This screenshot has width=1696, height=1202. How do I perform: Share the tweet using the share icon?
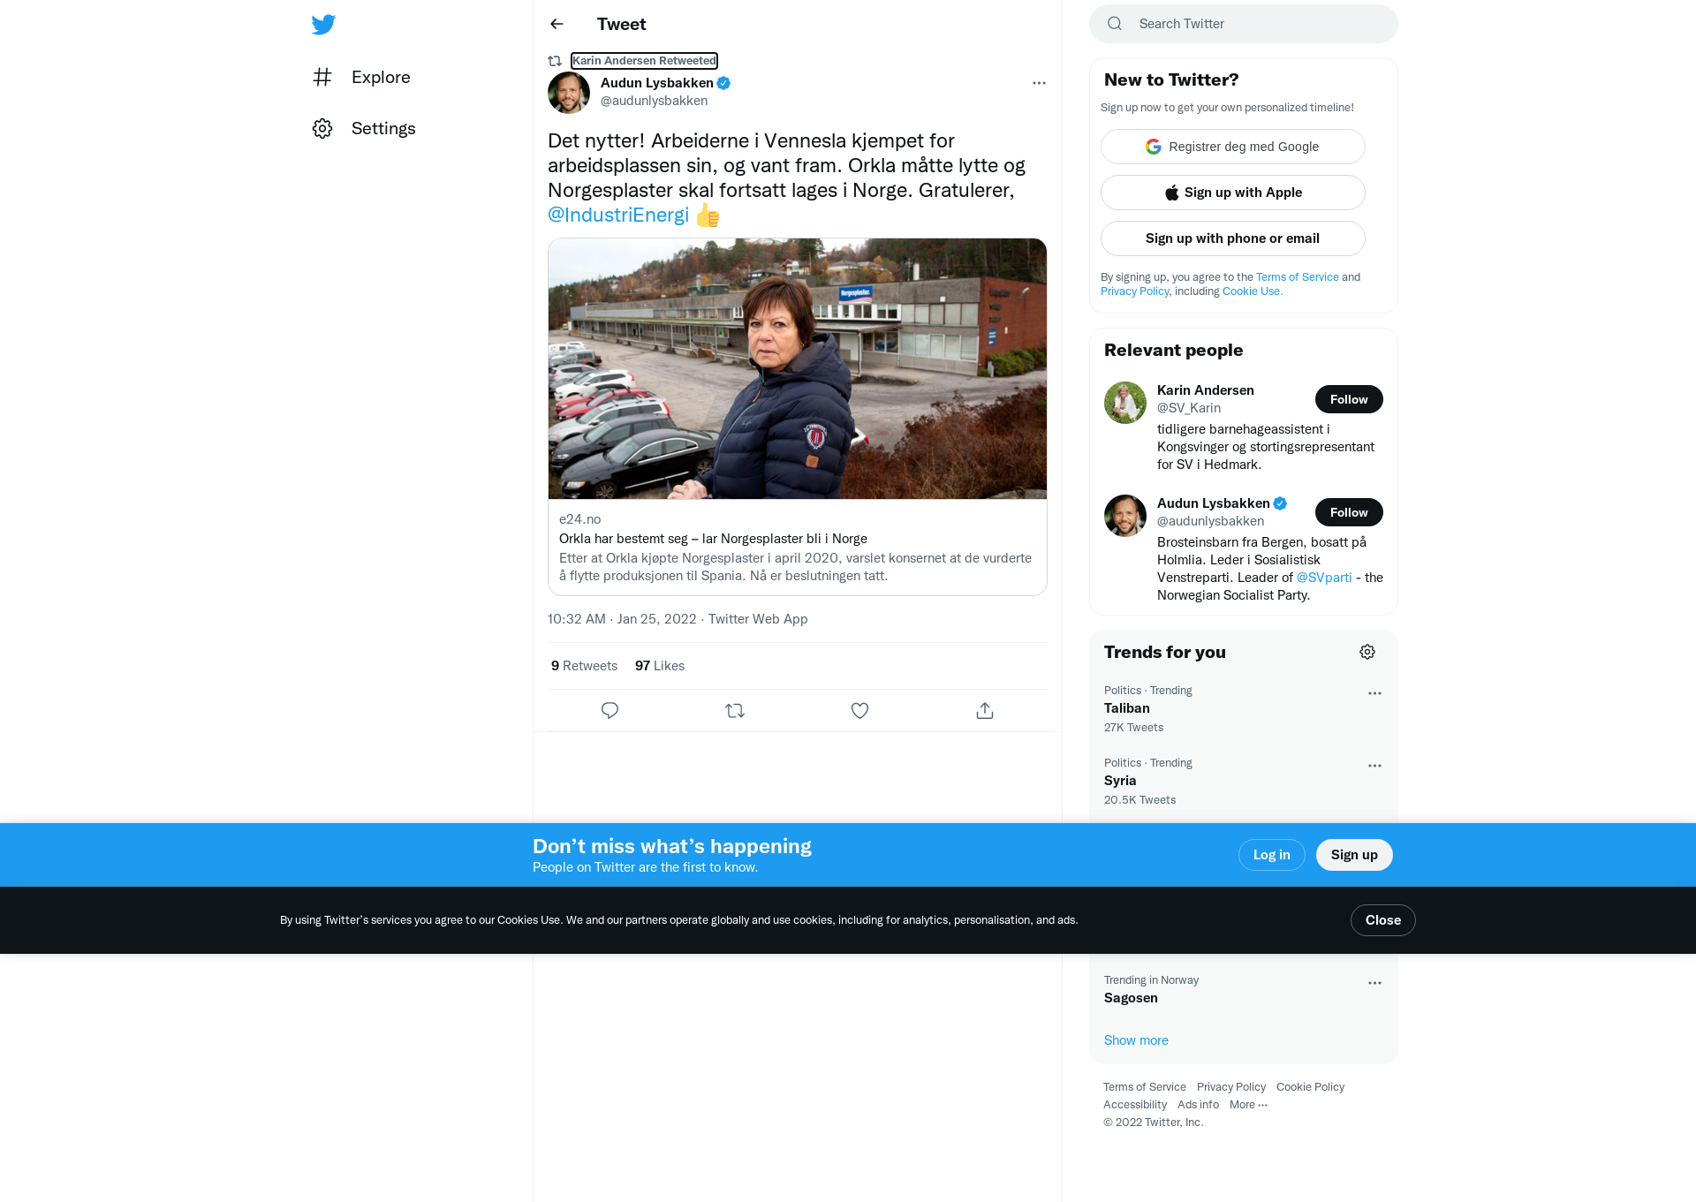point(985,710)
